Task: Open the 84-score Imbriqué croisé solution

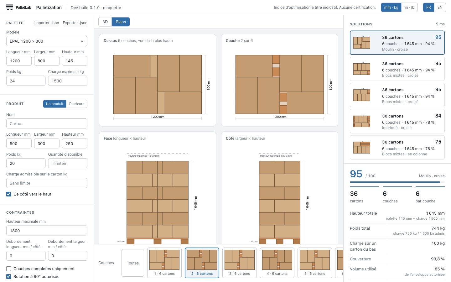Action: coord(397,121)
